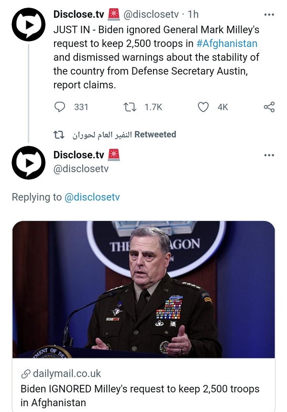Open Disclose.tv avatar on reply tweet

pyautogui.click(x=28, y=163)
